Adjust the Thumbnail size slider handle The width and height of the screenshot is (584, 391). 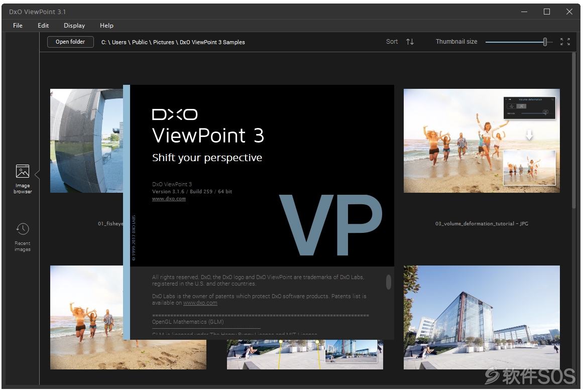545,42
